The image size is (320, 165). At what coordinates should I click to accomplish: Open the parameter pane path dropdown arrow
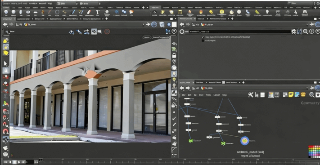[x=307, y=24]
